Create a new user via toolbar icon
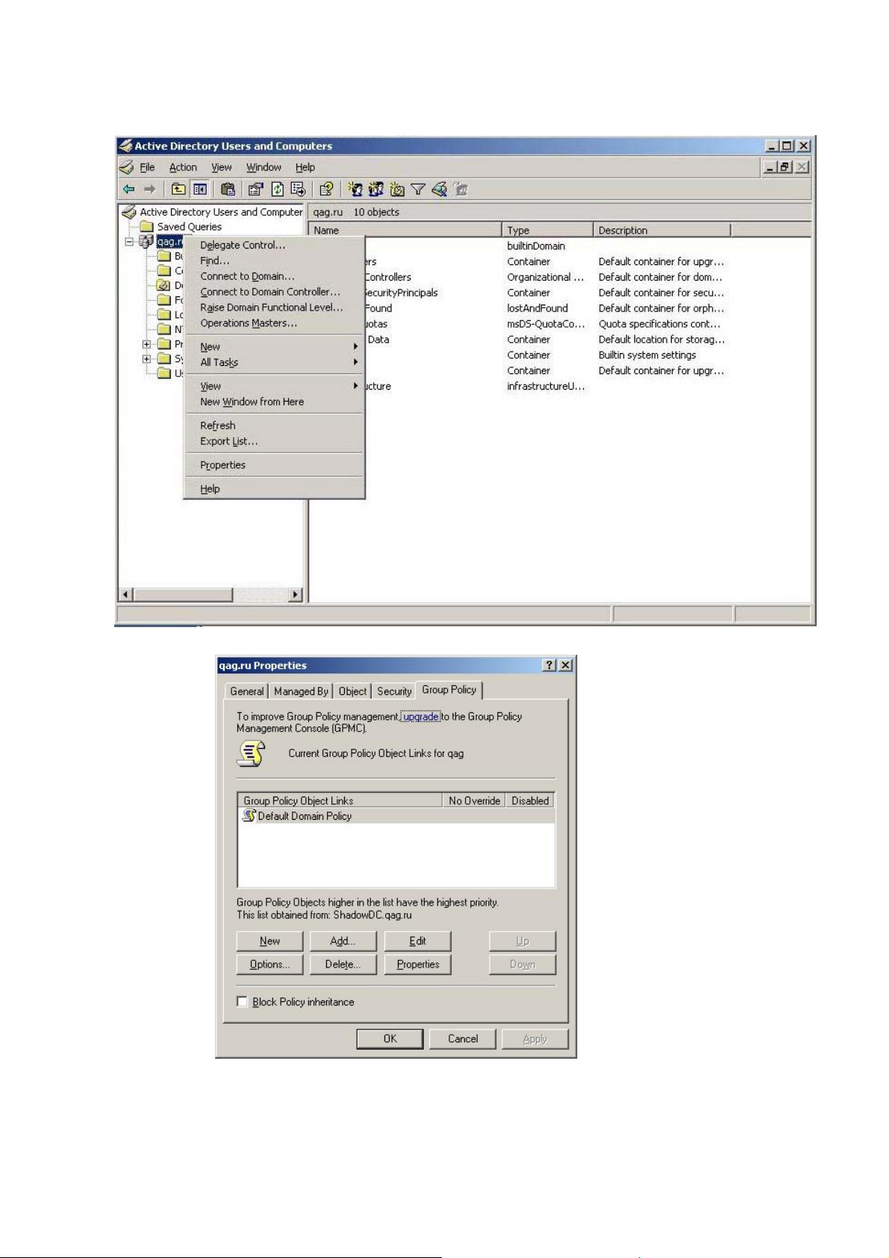This screenshot has height=1258, width=889. point(355,190)
